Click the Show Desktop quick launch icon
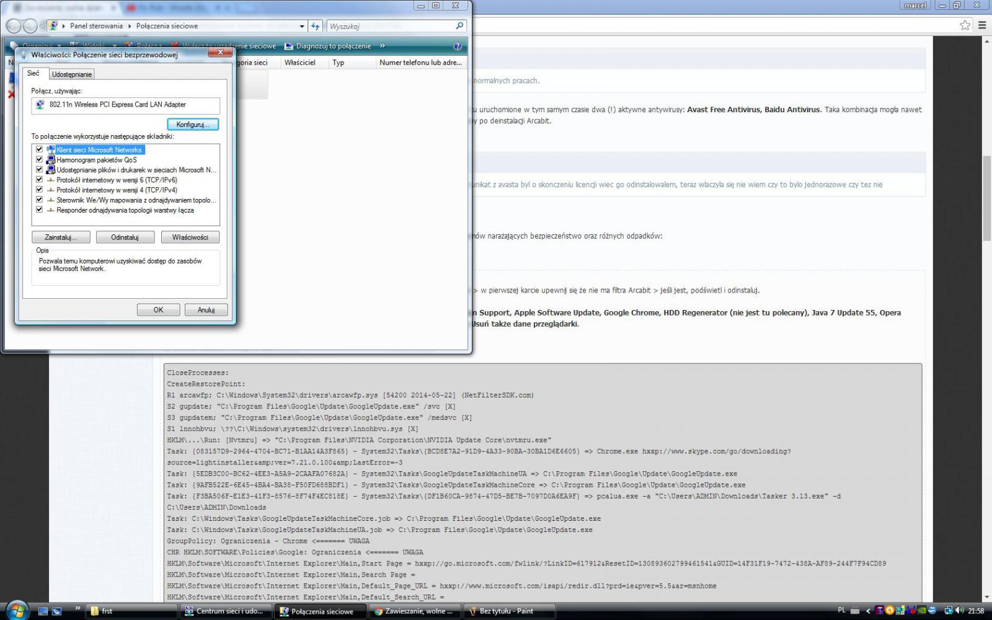Screen dimensions: 992x620 click(43, 611)
